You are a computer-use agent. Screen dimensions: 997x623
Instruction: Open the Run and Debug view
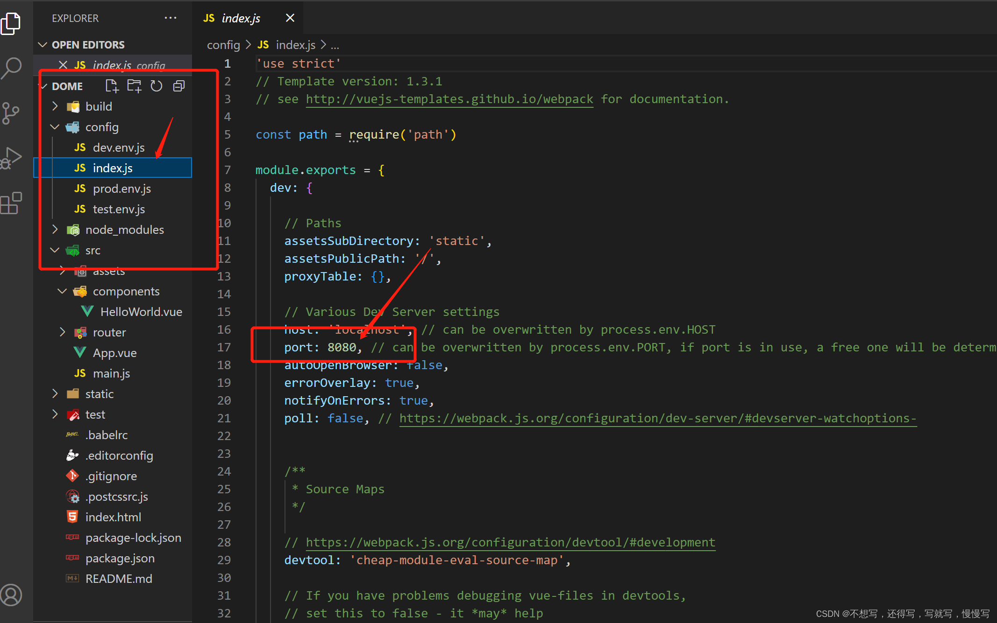(12, 158)
